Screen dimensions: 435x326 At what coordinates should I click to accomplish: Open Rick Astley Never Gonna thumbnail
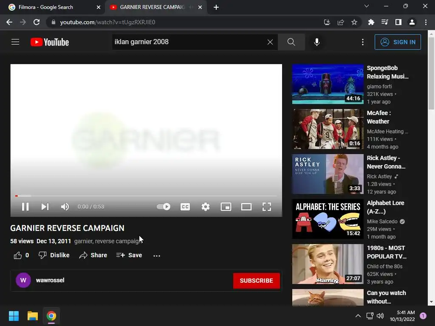[328, 174]
